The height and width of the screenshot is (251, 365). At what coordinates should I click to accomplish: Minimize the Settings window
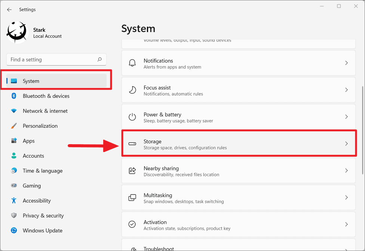[322, 6]
